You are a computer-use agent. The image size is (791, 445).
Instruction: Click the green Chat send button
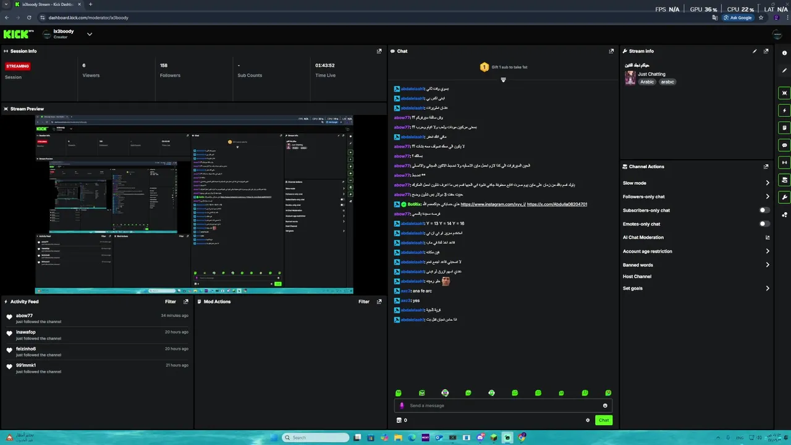click(x=604, y=420)
